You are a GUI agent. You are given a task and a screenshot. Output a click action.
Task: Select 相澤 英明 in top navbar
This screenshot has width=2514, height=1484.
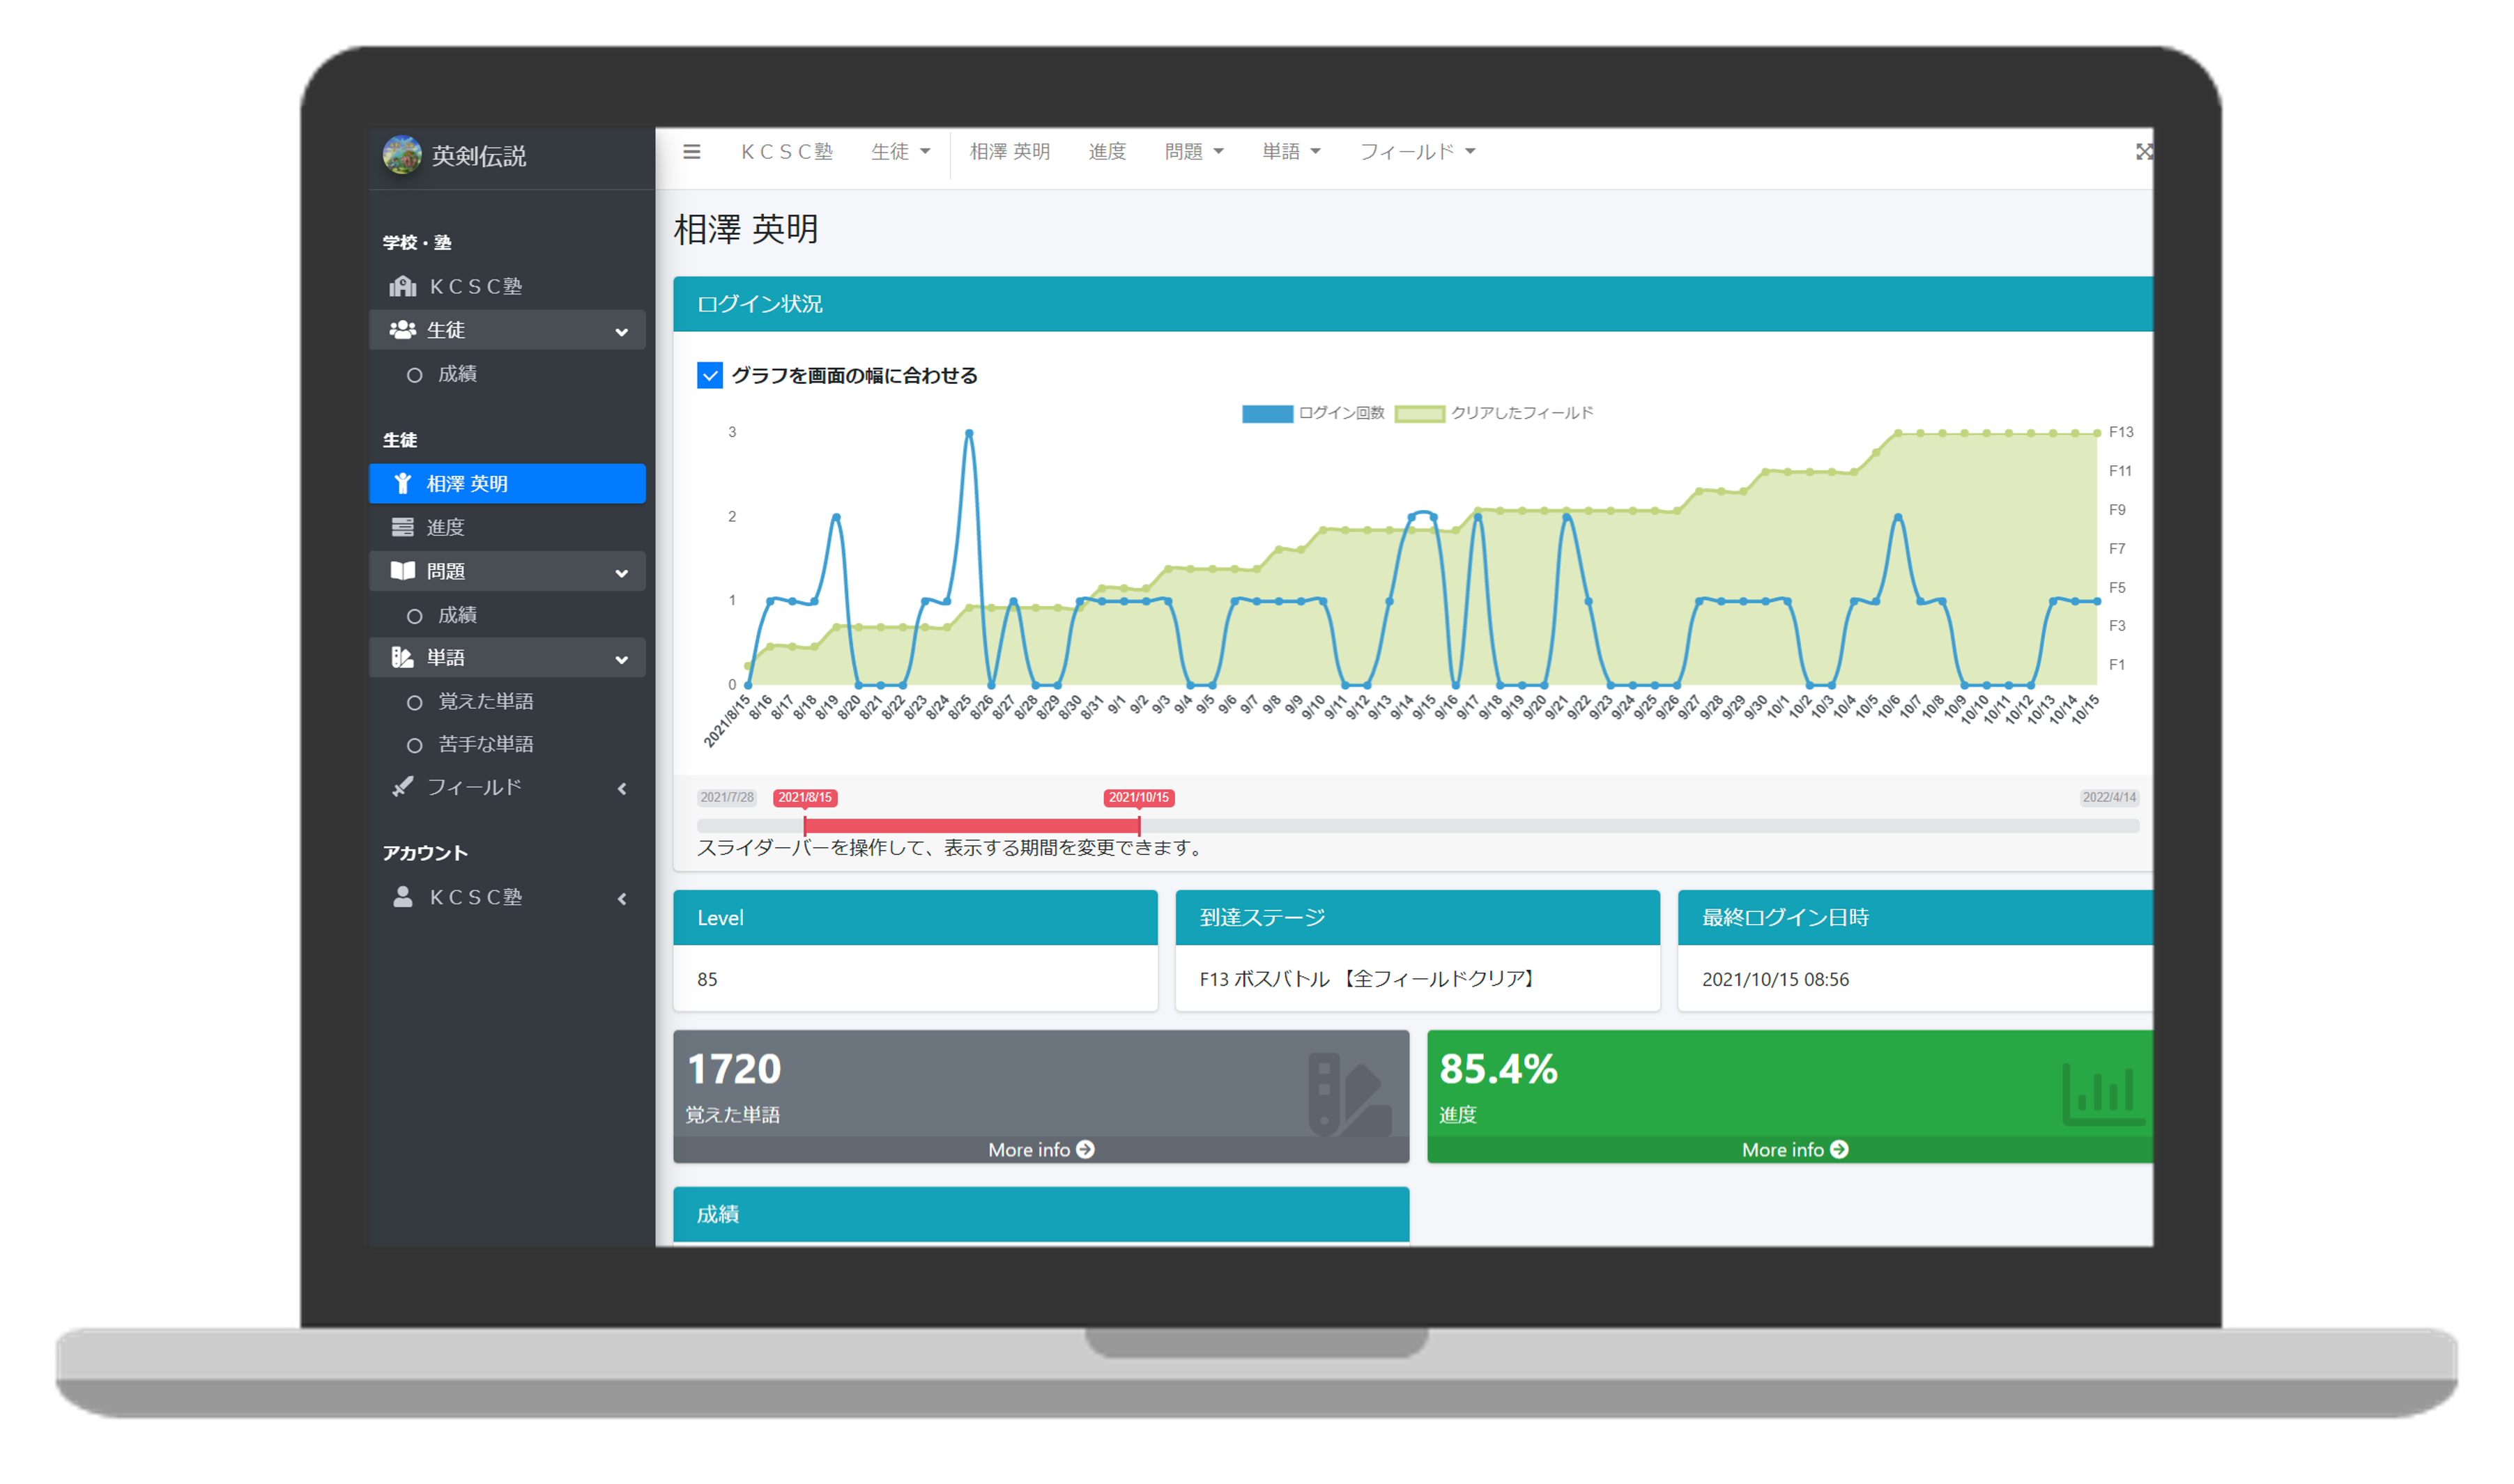pyautogui.click(x=1009, y=152)
